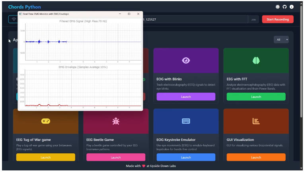Open the All filter dropdown
Screen dimensions: 304x174
pyautogui.click(x=281, y=39)
